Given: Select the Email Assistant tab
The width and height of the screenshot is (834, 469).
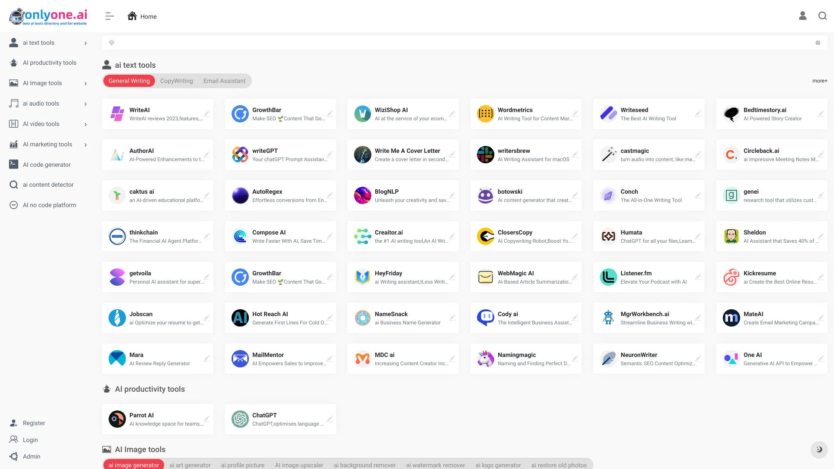Looking at the screenshot, I should pos(224,81).
